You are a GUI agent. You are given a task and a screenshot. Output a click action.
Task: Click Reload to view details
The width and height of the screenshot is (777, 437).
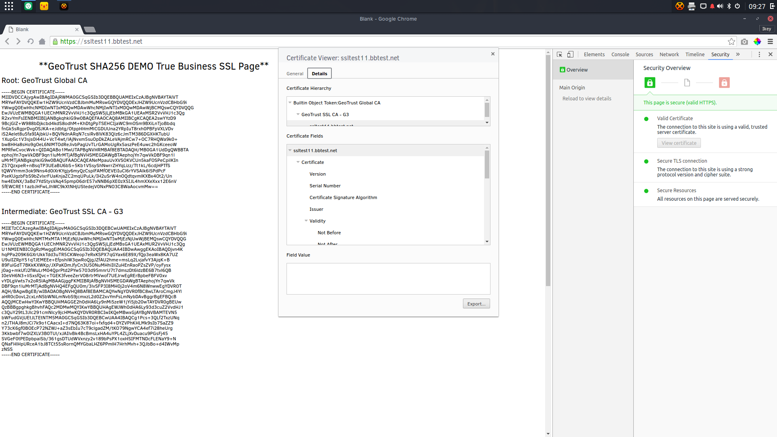(587, 98)
